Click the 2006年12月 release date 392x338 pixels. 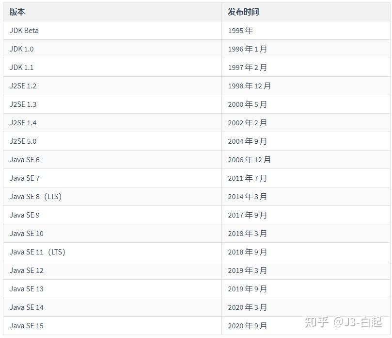click(x=250, y=160)
